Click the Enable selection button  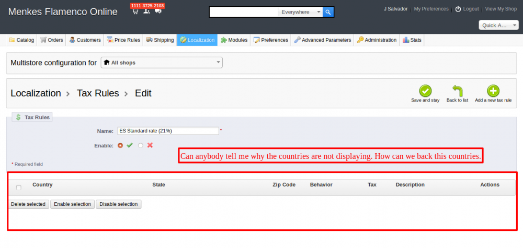(72, 204)
